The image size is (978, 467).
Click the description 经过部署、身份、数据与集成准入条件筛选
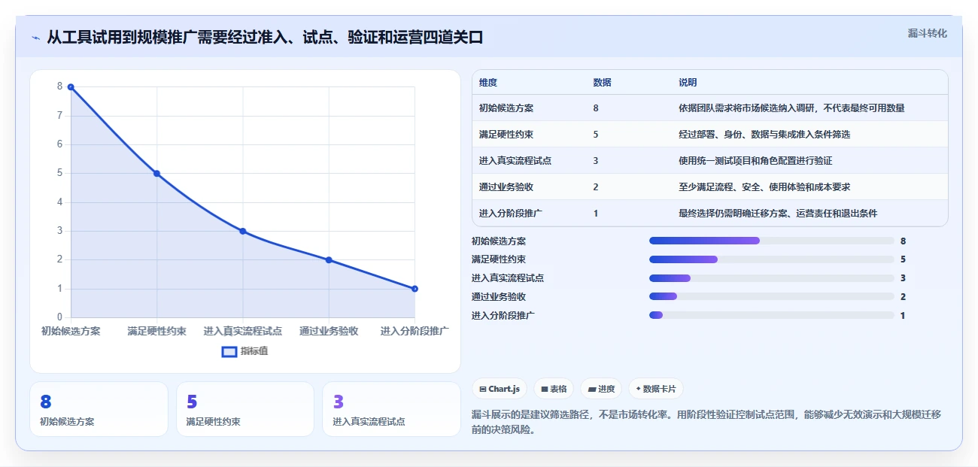pyautogui.click(x=764, y=135)
